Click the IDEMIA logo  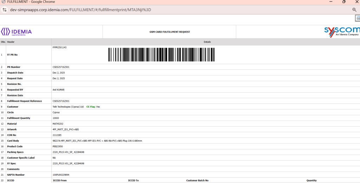click(17, 32)
